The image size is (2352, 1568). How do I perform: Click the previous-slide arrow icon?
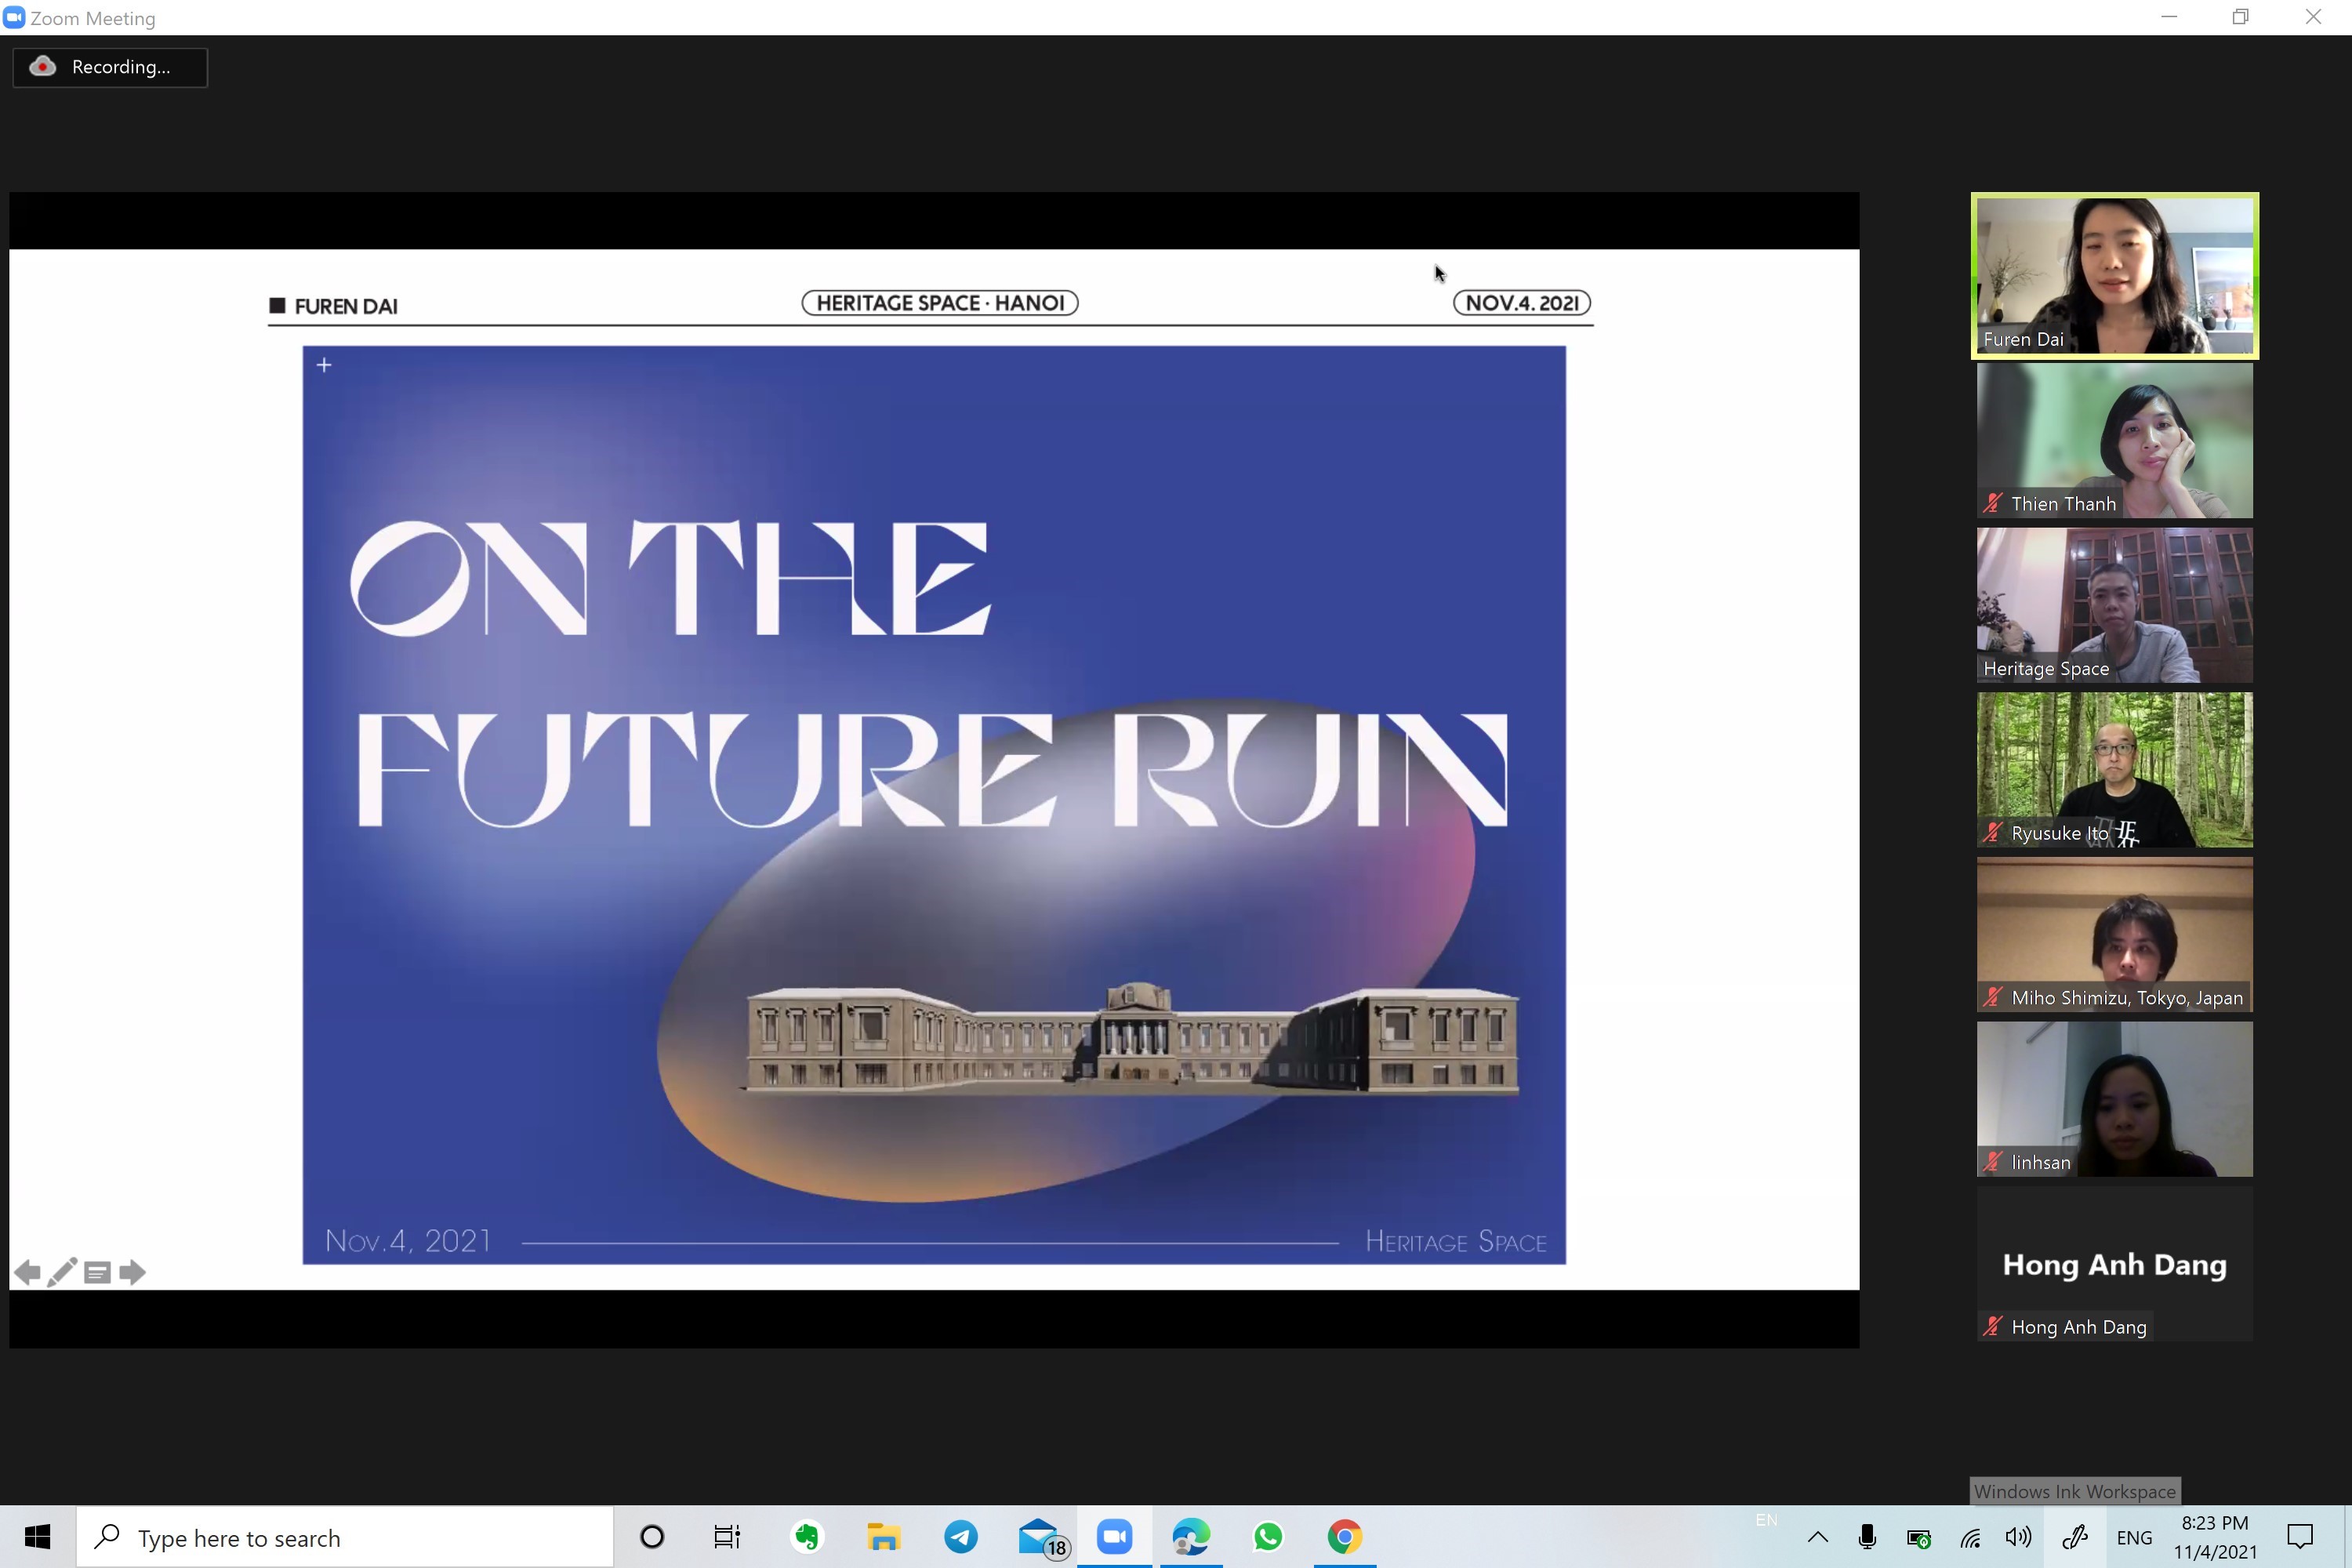point(27,1272)
